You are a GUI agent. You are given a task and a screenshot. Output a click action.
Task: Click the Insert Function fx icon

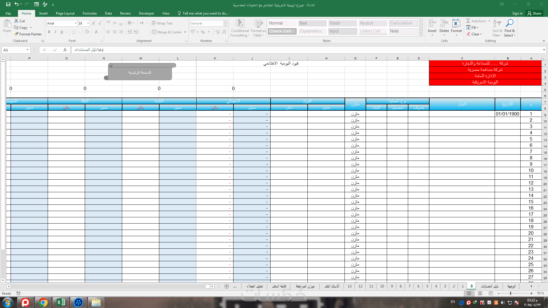65,50
